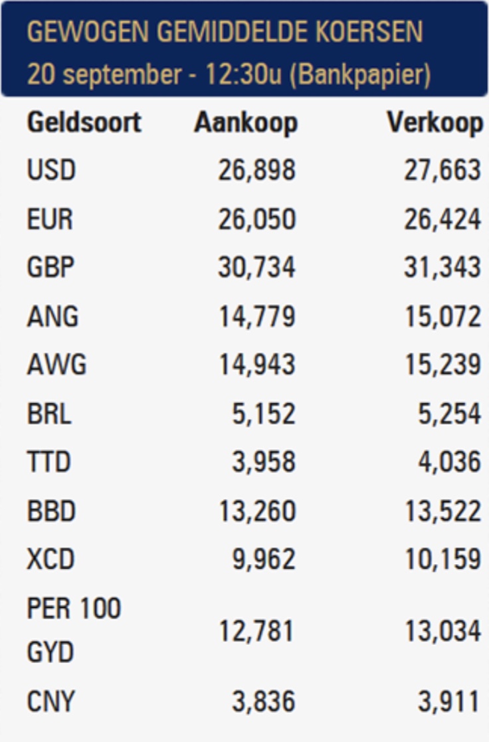This screenshot has height=742, width=489.
Task: Select the GBP currency label
Action: click(x=50, y=268)
